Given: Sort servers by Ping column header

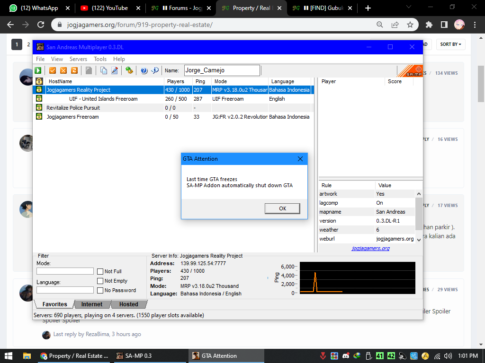Looking at the screenshot, I should pyautogui.click(x=202, y=81).
